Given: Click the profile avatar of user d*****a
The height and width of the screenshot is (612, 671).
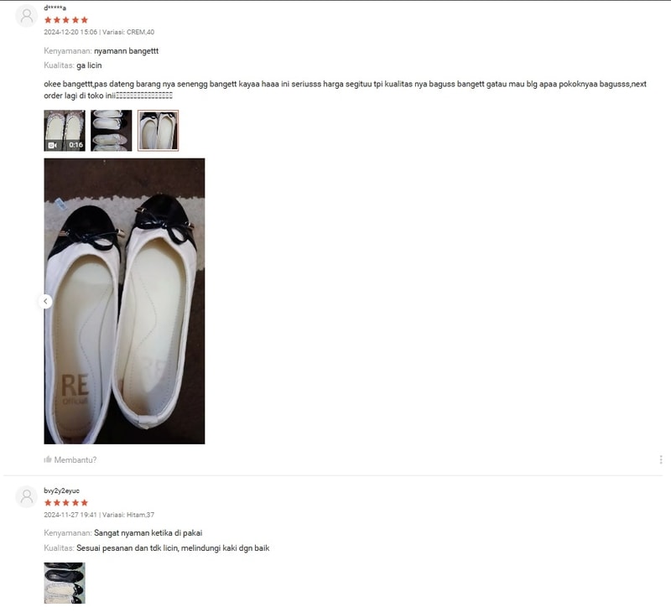Looking at the screenshot, I should pos(27,16).
